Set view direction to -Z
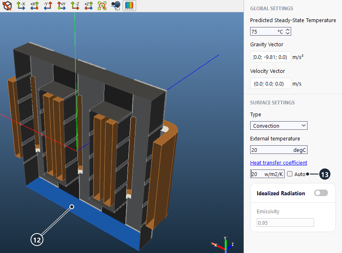 [75, 6]
